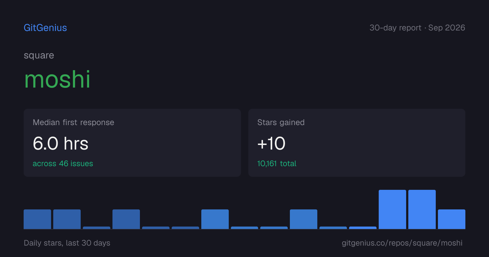This screenshot has height=257, width=489.
Task: Click the tallest bar, third from last
Action: pos(392,209)
